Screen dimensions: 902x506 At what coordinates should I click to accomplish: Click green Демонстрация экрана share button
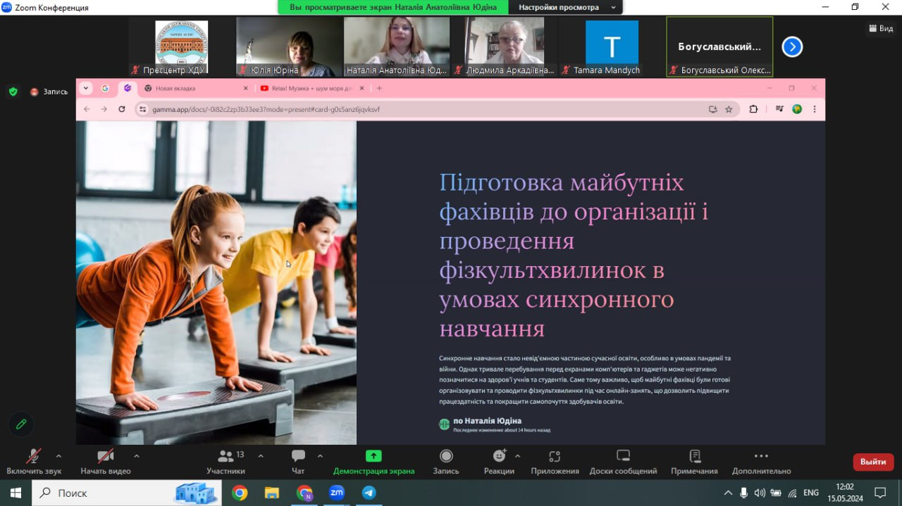tap(373, 462)
